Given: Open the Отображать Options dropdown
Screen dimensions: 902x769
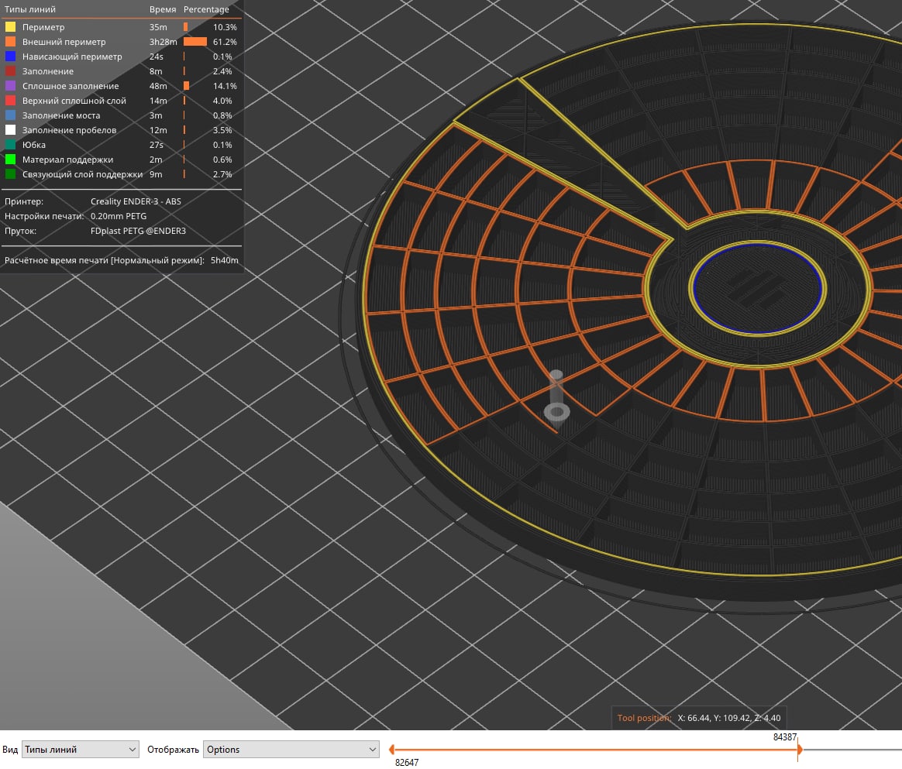Looking at the screenshot, I should click(291, 750).
